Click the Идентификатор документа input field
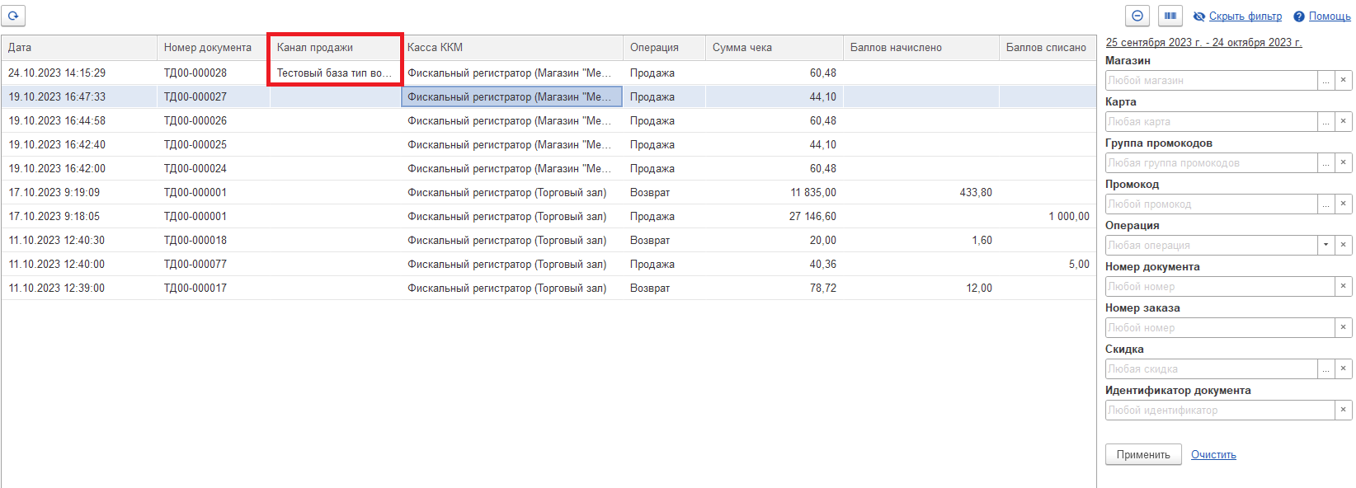This screenshot has height=488, width=1356. click(1219, 411)
